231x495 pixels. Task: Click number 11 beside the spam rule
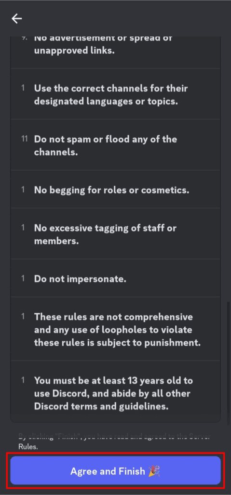point(24,139)
